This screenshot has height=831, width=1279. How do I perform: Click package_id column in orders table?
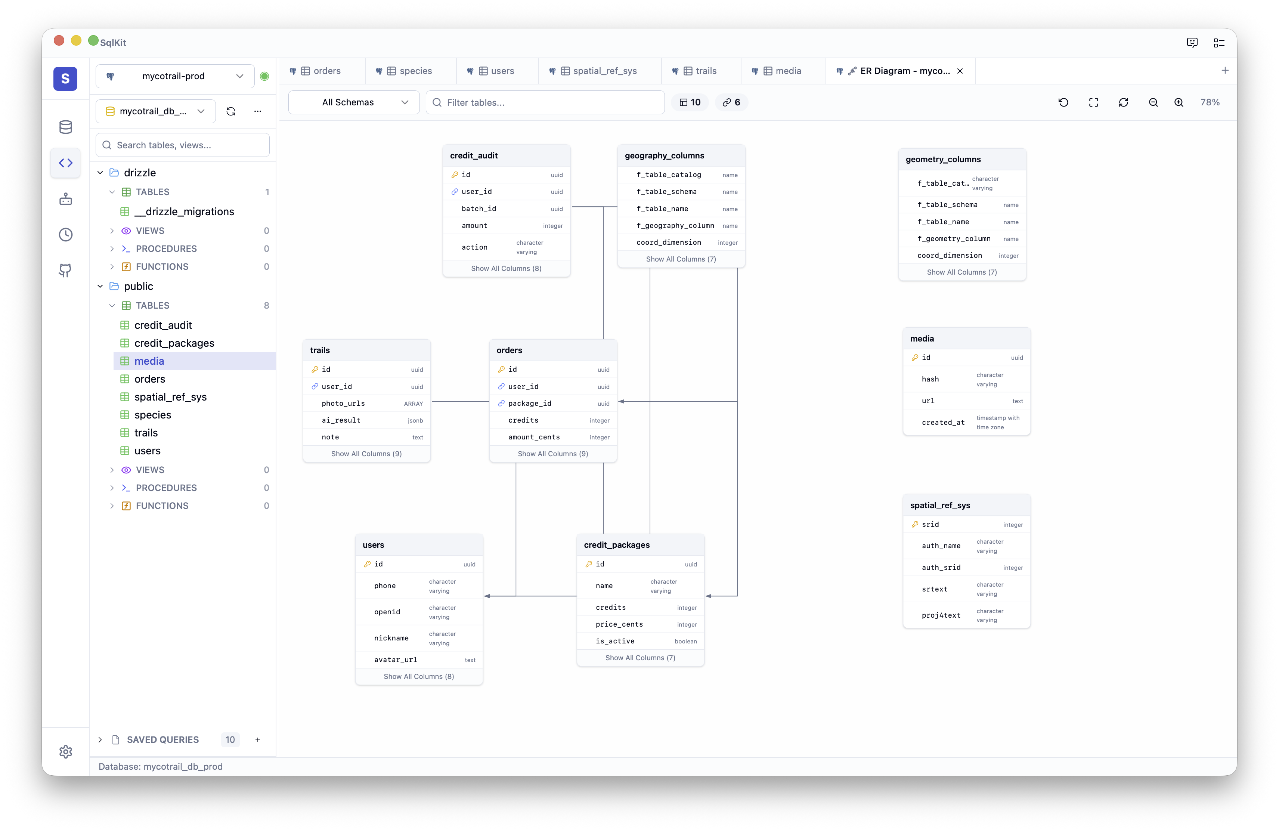click(x=553, y=403)
